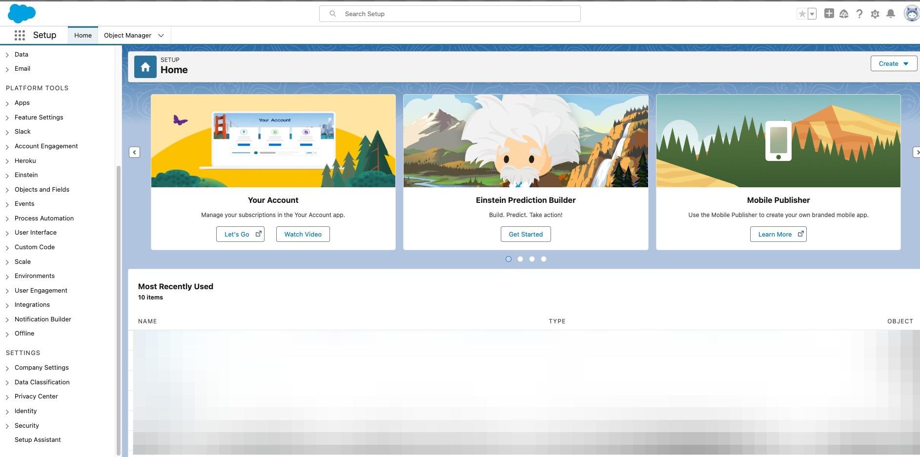920x457 pixels.
Task: Click the Setup Home house icon
Action: coord(145,67)
